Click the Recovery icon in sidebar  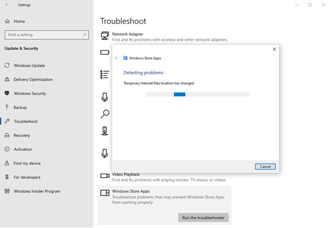tap(7, 135)
